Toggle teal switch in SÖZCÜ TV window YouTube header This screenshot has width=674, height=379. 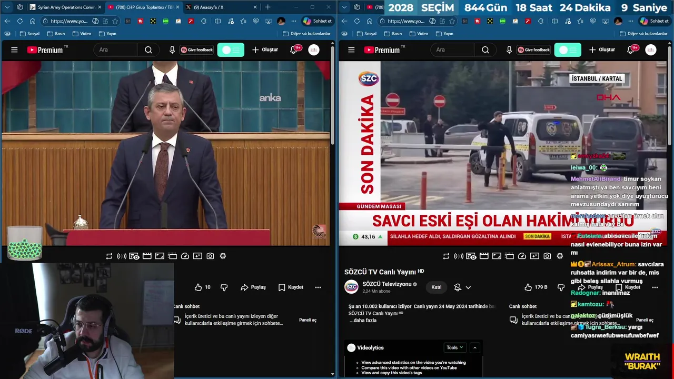coord(568,50)
